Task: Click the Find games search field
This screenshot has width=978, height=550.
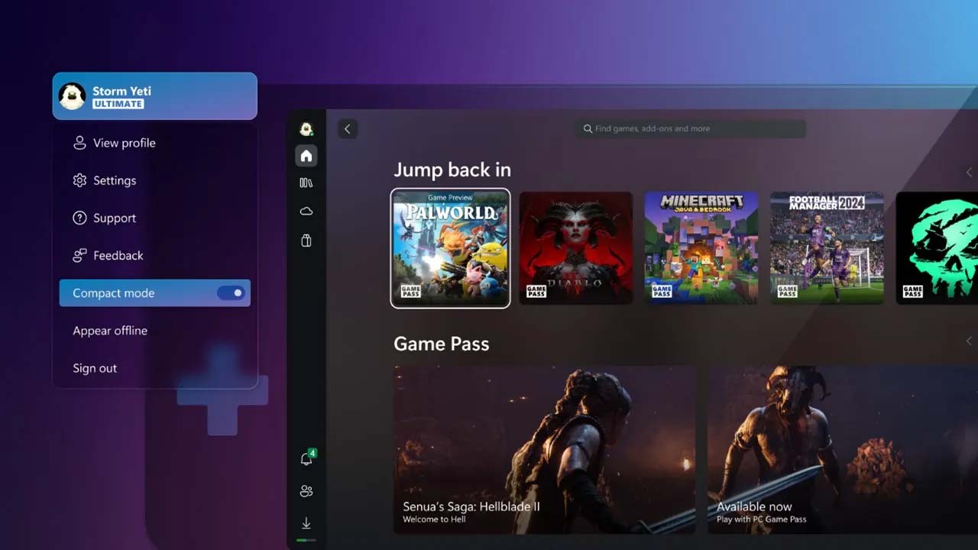Action: click(x=690, y=129)
